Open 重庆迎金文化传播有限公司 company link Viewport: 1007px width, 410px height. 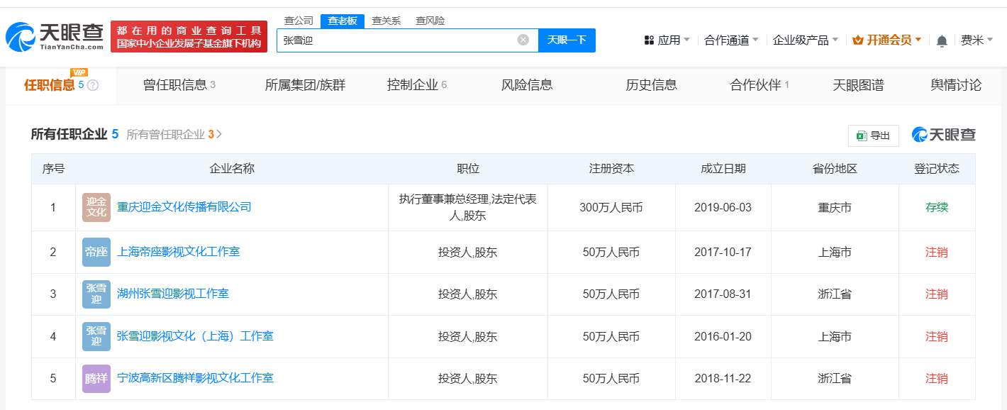pos(184,207)
